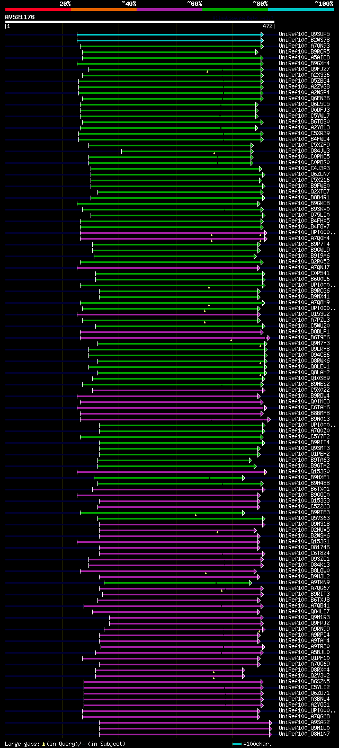Open hit UniRef100_B6TDS0

click(x=304, y=122)
